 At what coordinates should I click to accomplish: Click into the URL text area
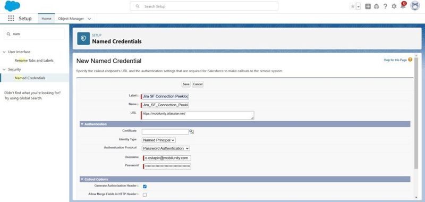pos(198,115)
